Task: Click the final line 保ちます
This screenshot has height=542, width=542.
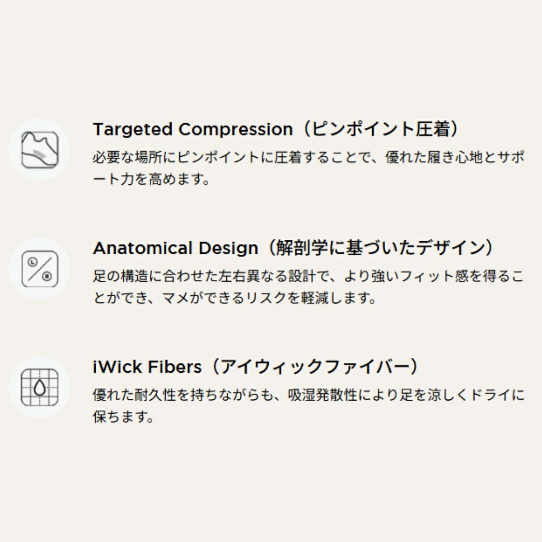Action: tap(124, 416)
